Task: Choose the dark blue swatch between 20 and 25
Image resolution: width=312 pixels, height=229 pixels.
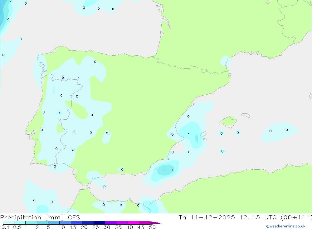Action: (x=88, y=223)
